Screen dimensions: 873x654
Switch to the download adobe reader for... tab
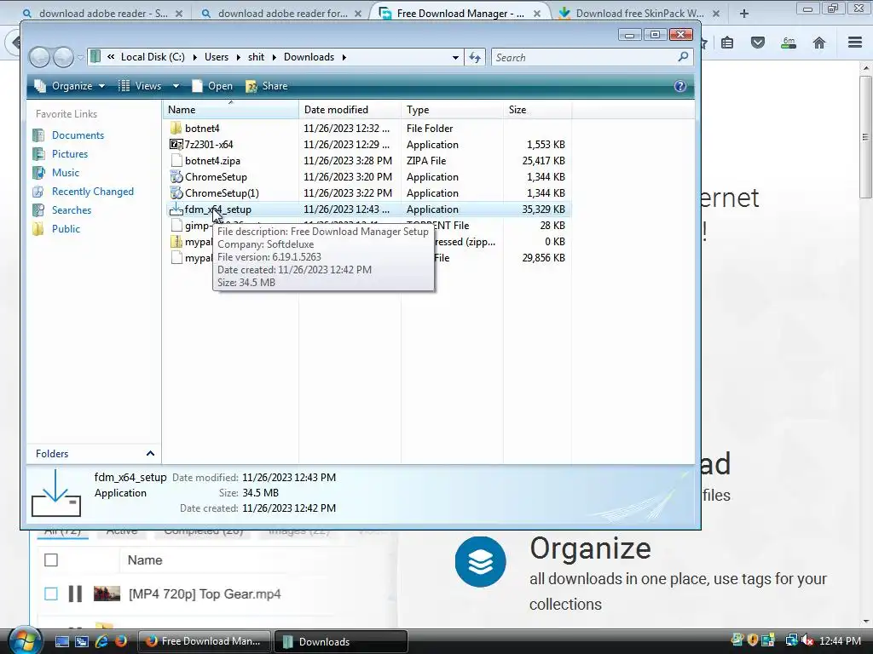pos(283,14)
